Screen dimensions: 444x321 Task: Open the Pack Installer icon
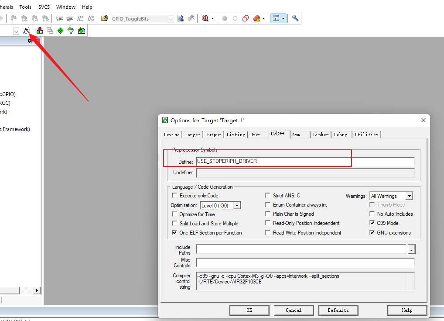(x=82, y=31)
